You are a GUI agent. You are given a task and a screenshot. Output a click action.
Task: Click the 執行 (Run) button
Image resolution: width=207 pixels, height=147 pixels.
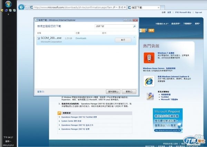pos(123,40)
